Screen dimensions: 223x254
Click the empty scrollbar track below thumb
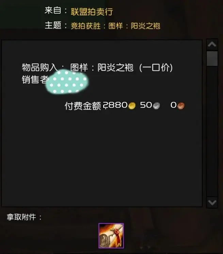(212, 131)
